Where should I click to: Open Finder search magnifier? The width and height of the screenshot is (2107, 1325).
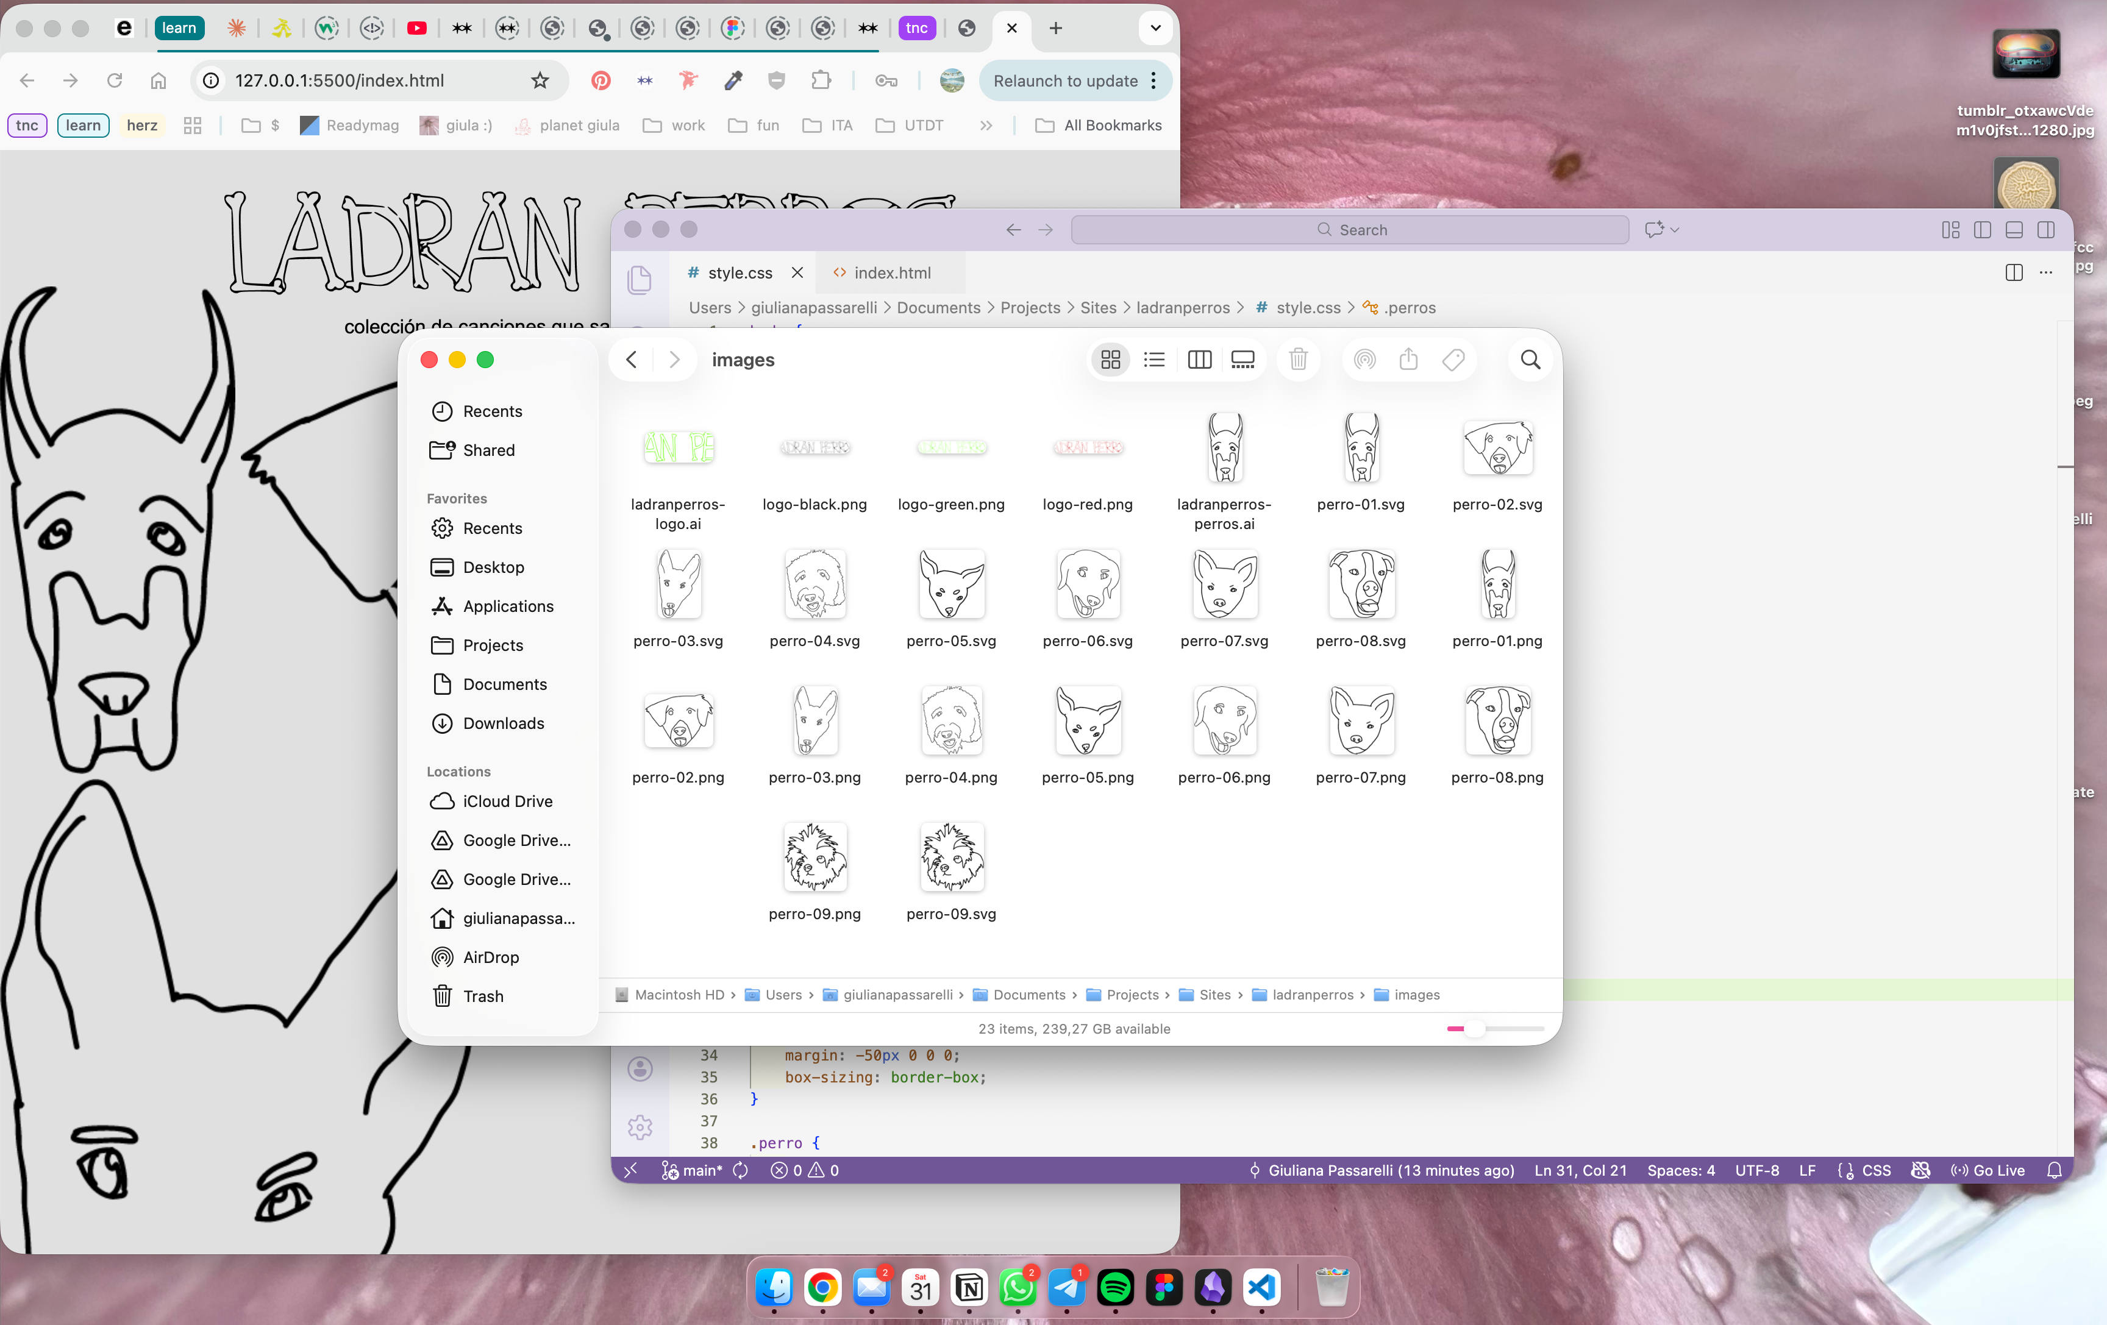1530,360
